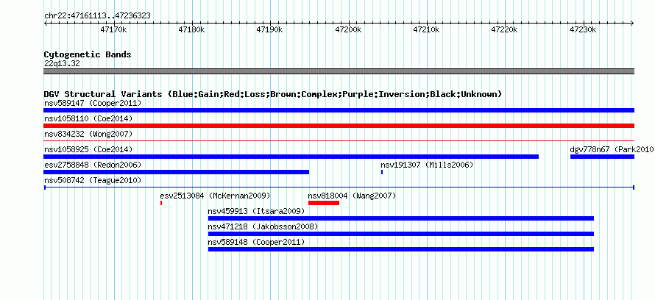Image resolution: width=655 pixels, height=300 pixels.
Task: Click the dgv778n67 (Park2010) blue bar
Action: coord(602,157)
